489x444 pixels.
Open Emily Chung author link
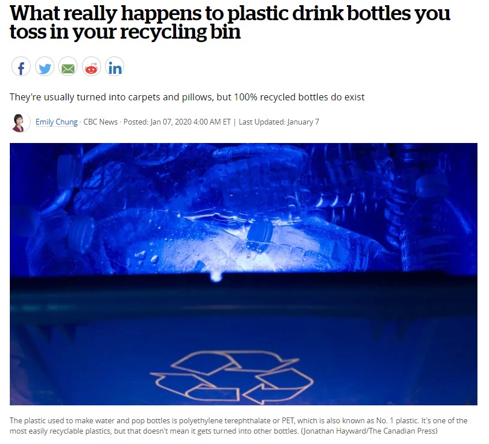point(57,122)
